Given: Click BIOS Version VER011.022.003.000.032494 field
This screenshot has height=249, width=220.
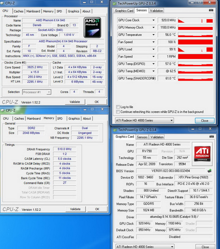Looking at the screenshot, I should pos(171,171).
